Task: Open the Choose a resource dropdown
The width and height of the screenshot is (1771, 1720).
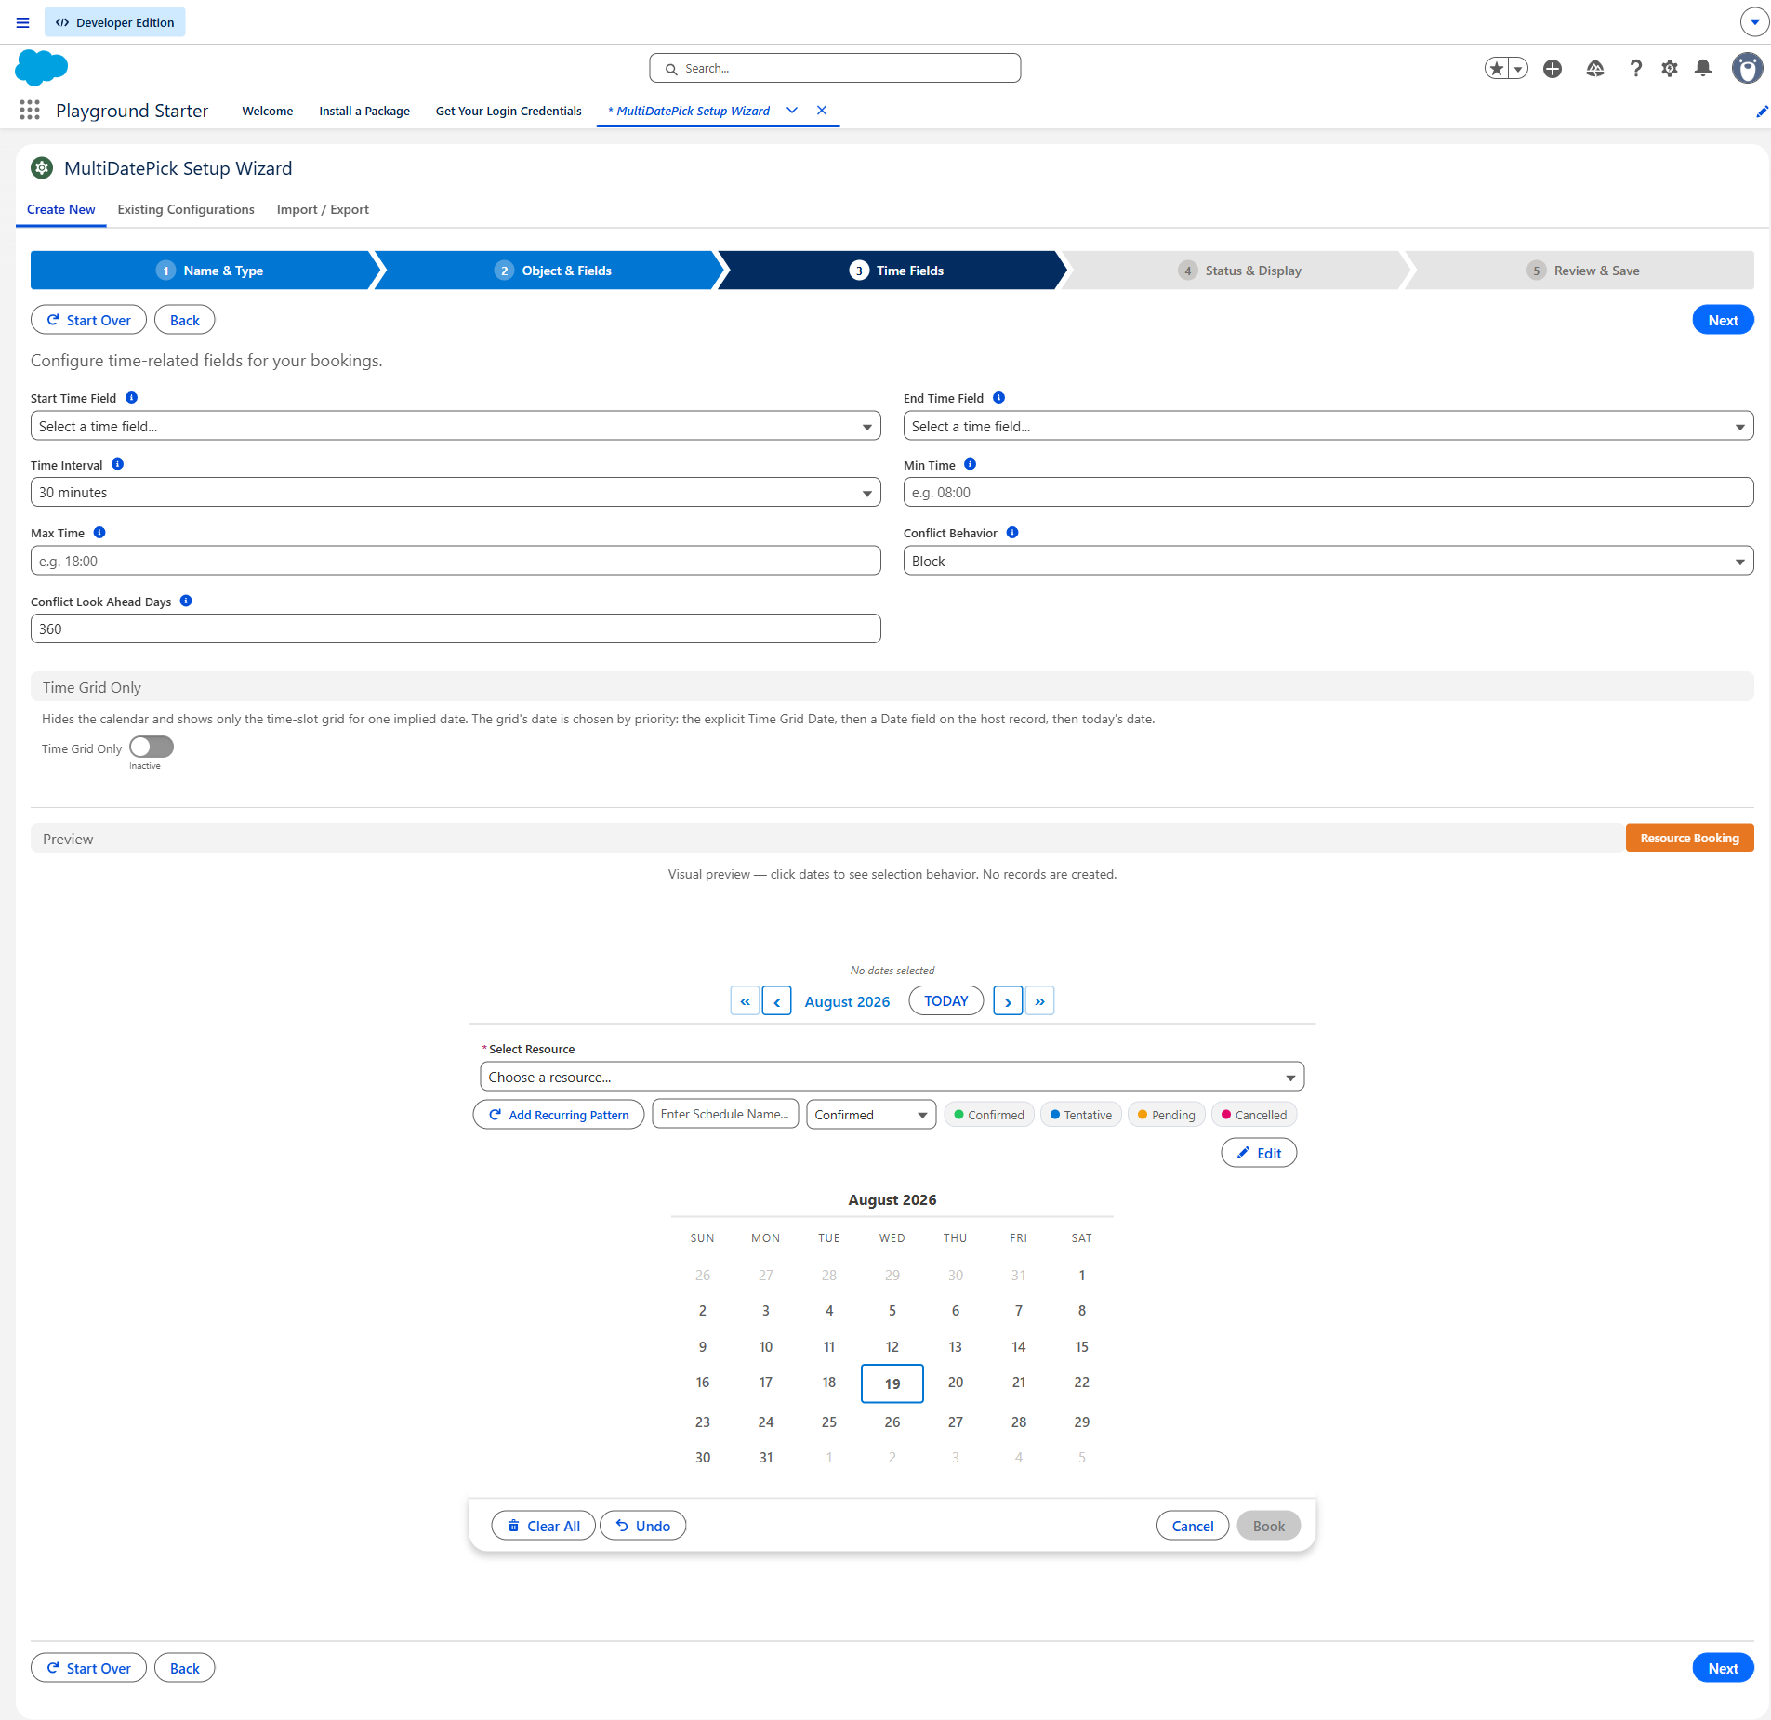Action: [892, 1077]
